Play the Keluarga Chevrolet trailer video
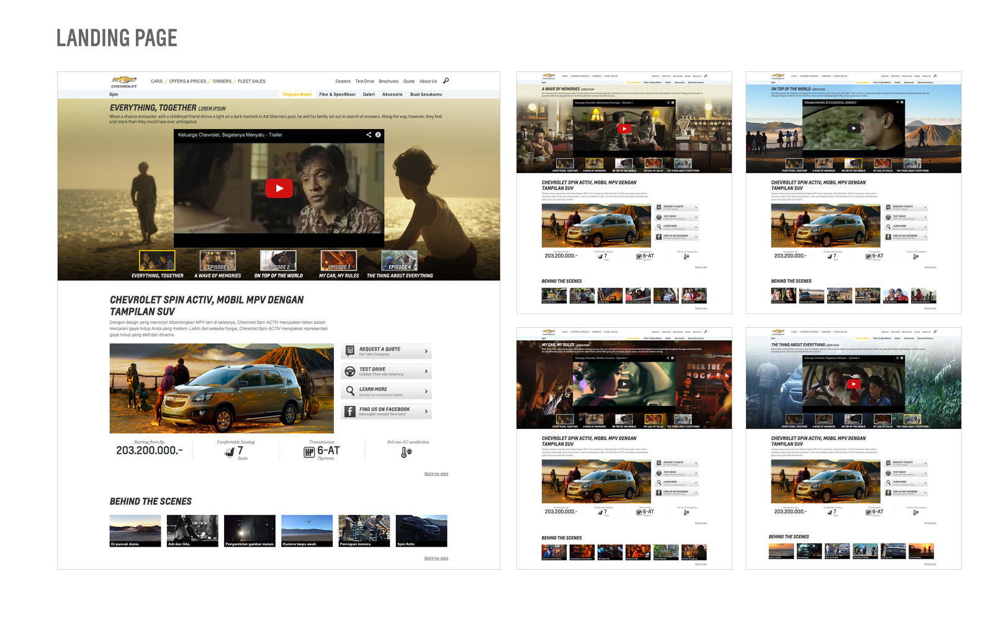This screenshot has height=620, width=993. tap(279, 189)
